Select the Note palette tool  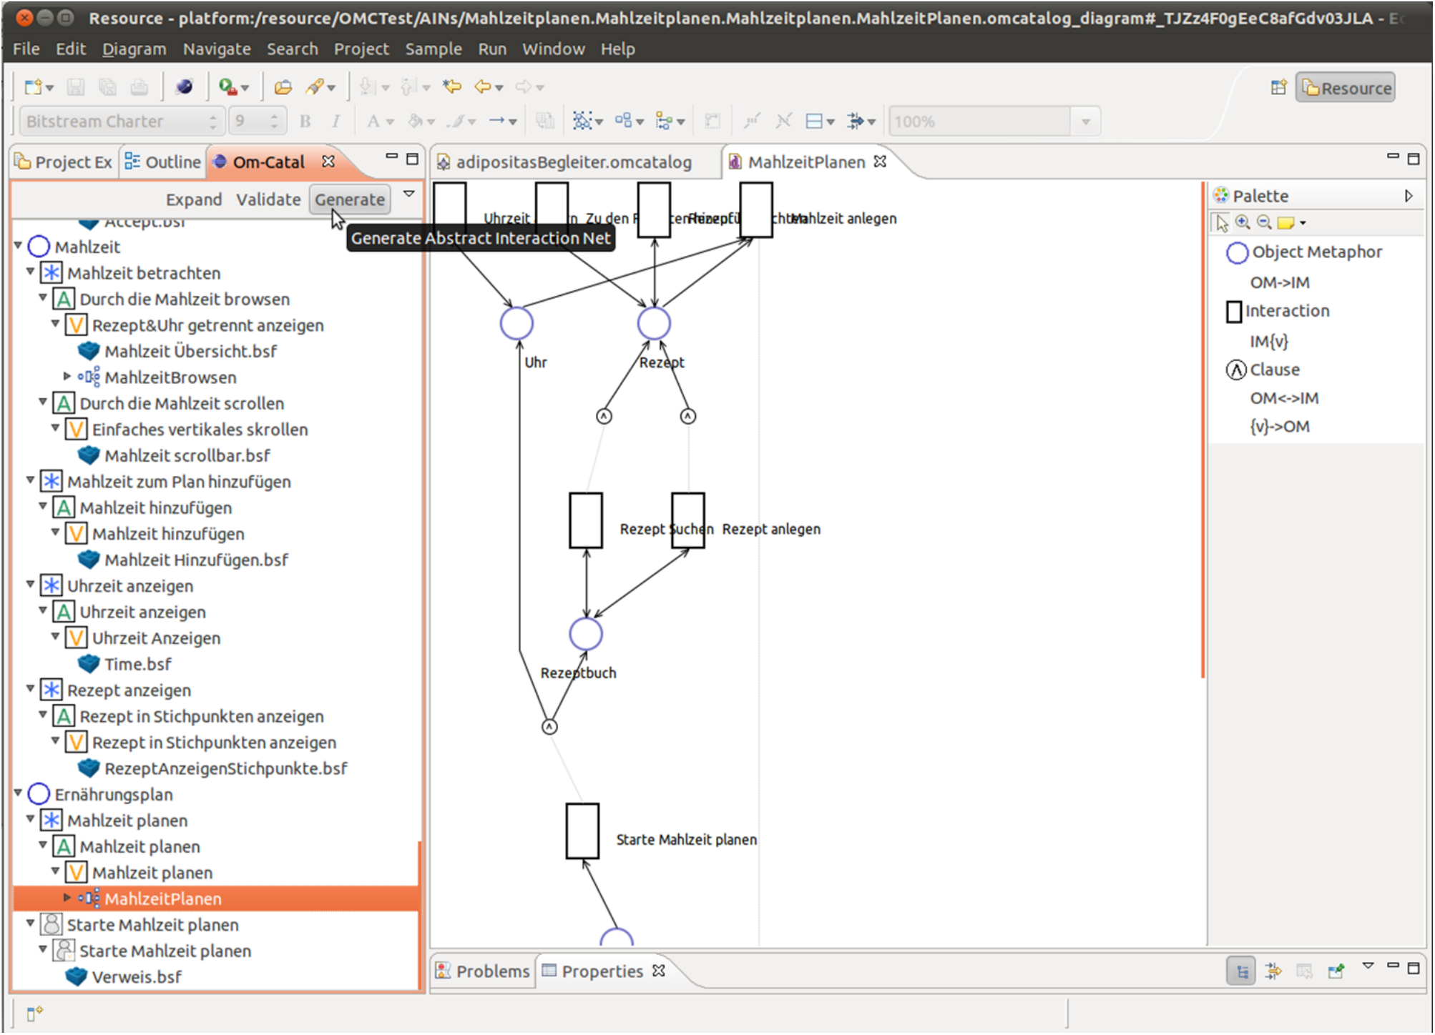1285,222
